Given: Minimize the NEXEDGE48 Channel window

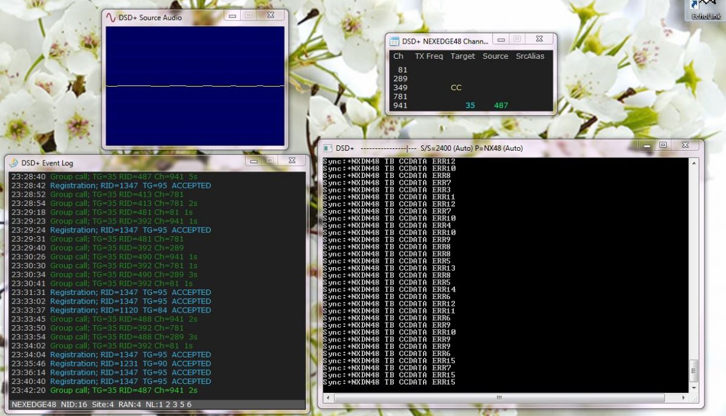Looking at the screenshot, I should [501, 39].
